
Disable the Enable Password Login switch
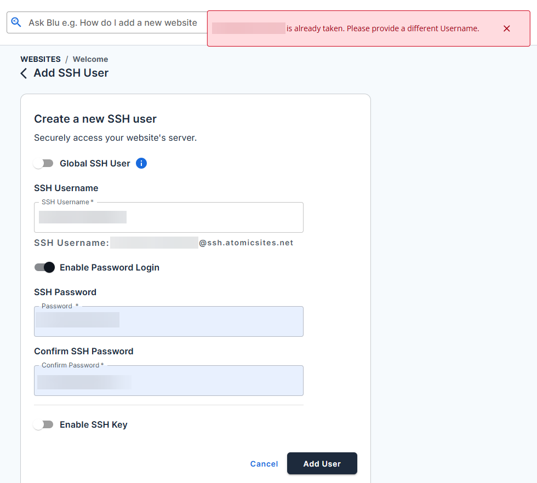[x=44, y=267]
